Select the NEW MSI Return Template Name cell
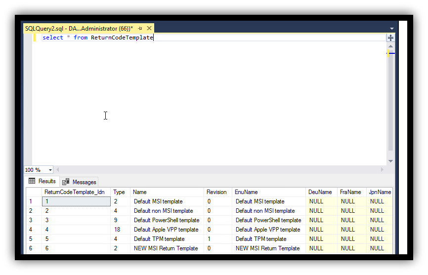 (x=166, y=248)
